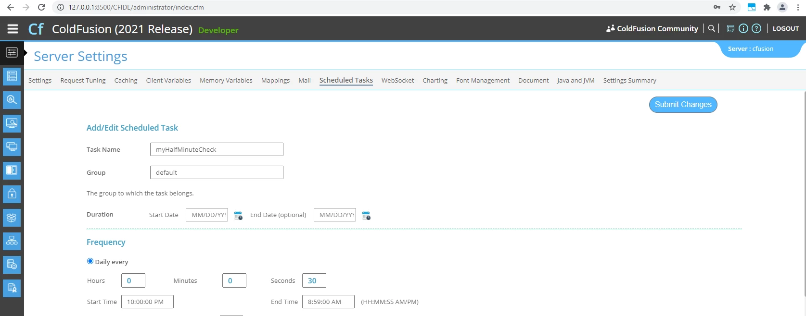Open browser profile avatar
The height and width of the screenshot is (316, 806).
[782, 7]
